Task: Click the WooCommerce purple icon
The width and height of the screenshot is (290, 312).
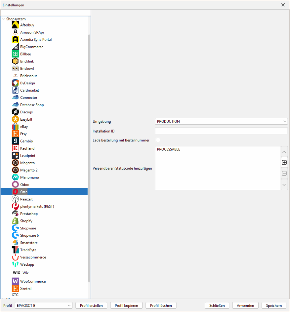Action: pos(15,281)
